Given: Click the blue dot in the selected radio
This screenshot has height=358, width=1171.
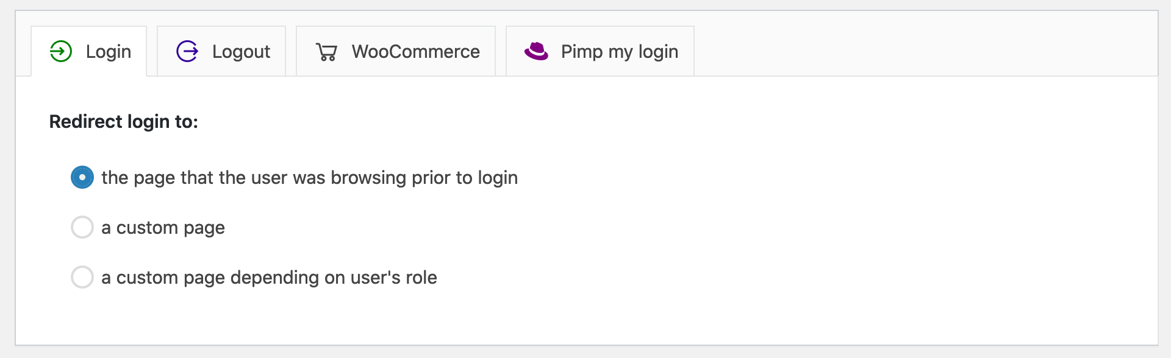Looking at the screenshot, I should pos(82,177).
